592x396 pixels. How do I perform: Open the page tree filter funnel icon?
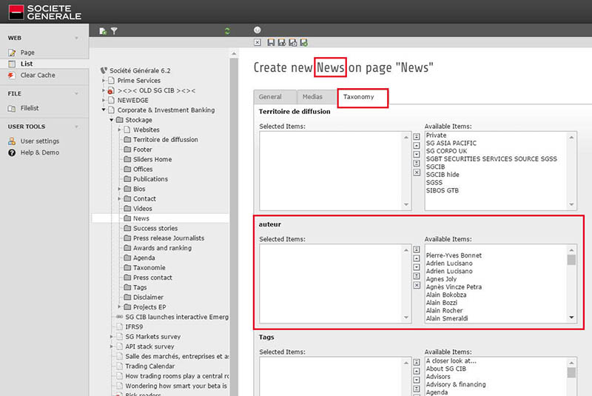pos(114,31)
